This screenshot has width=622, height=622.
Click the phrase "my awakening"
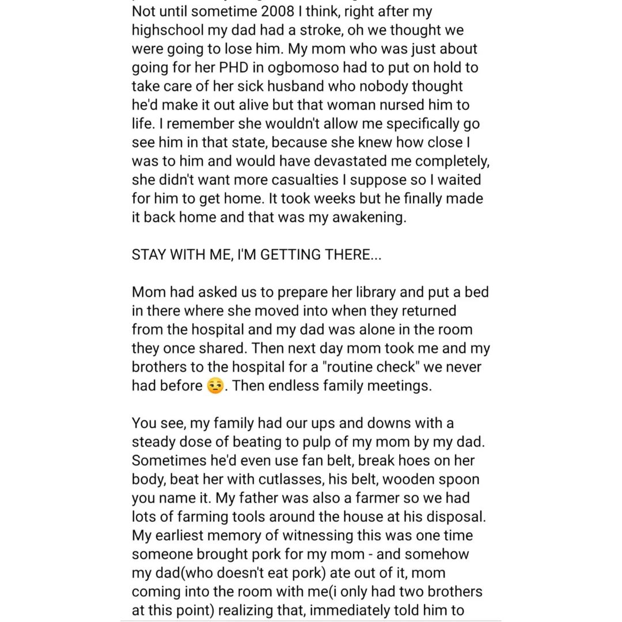point(369,218)
